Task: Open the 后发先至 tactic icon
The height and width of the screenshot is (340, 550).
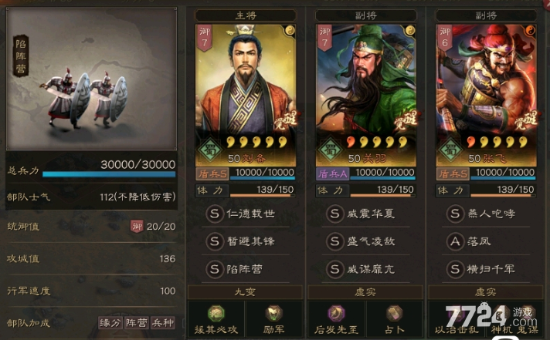Action: click(x=336, y=313)
